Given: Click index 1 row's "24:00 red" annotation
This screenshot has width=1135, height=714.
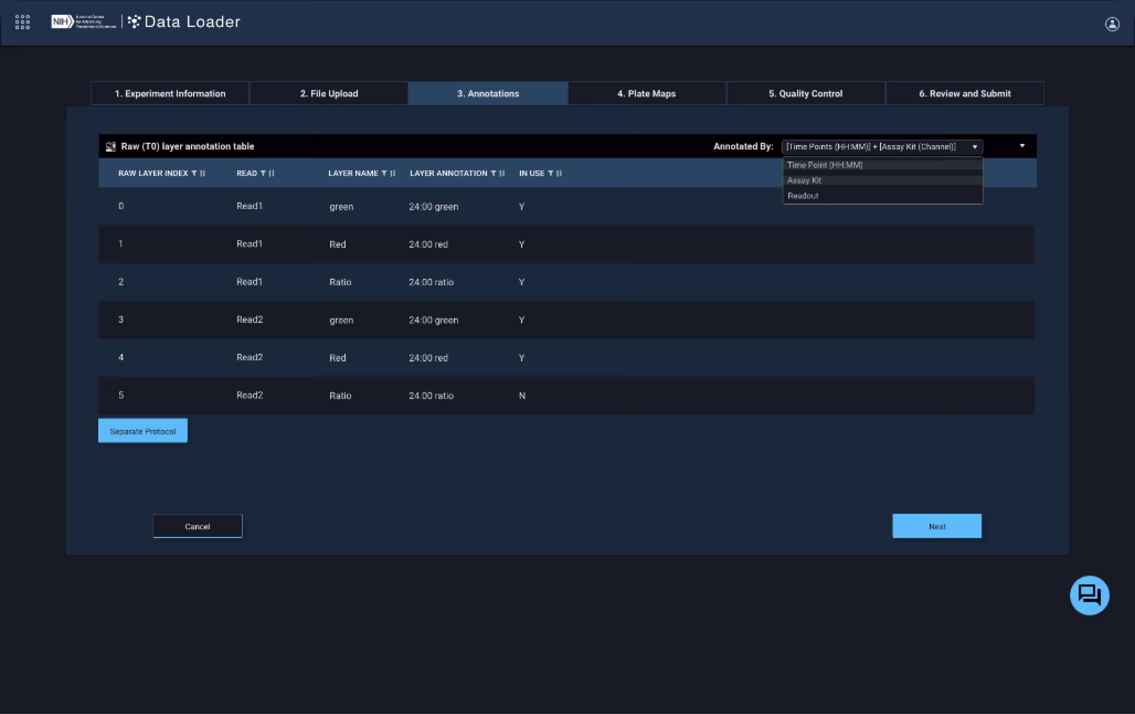Looking at the screenshot, I should click(429, 244).
